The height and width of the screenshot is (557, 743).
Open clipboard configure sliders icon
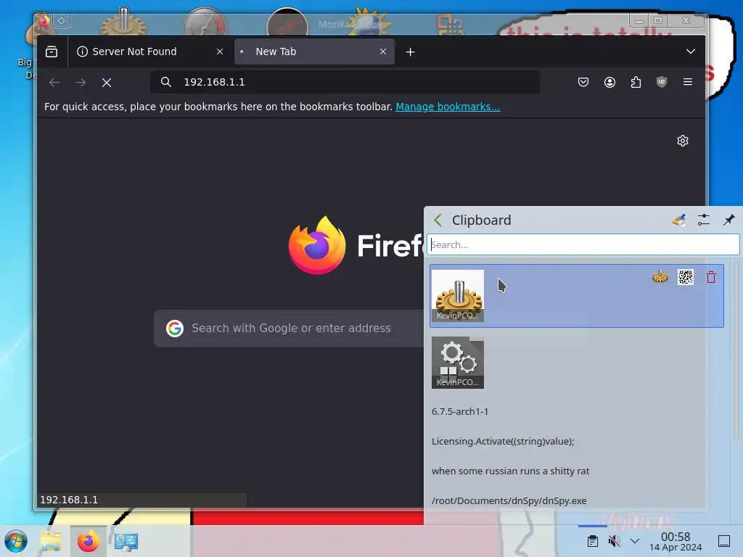(704, 220)
